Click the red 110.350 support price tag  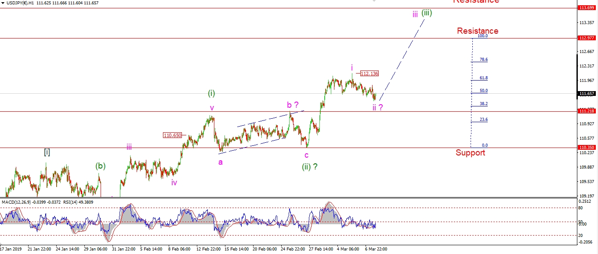587,148
